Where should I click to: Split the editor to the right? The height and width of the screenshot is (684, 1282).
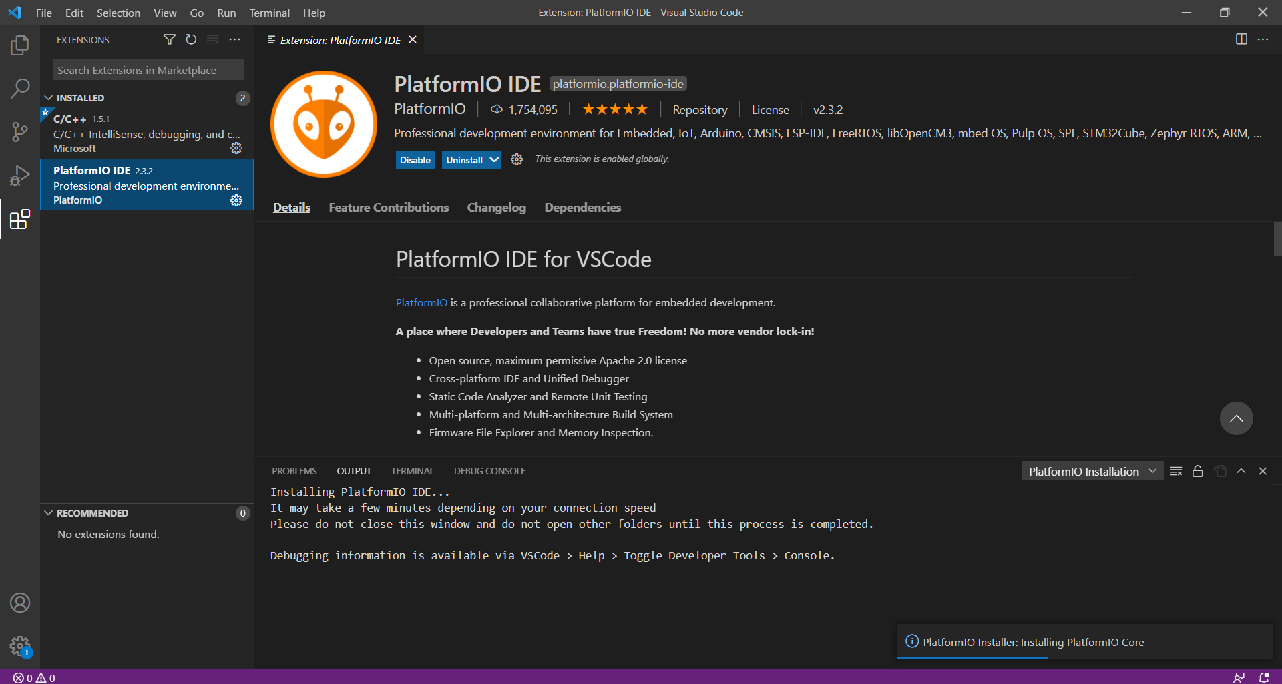tap(1241, 39)
